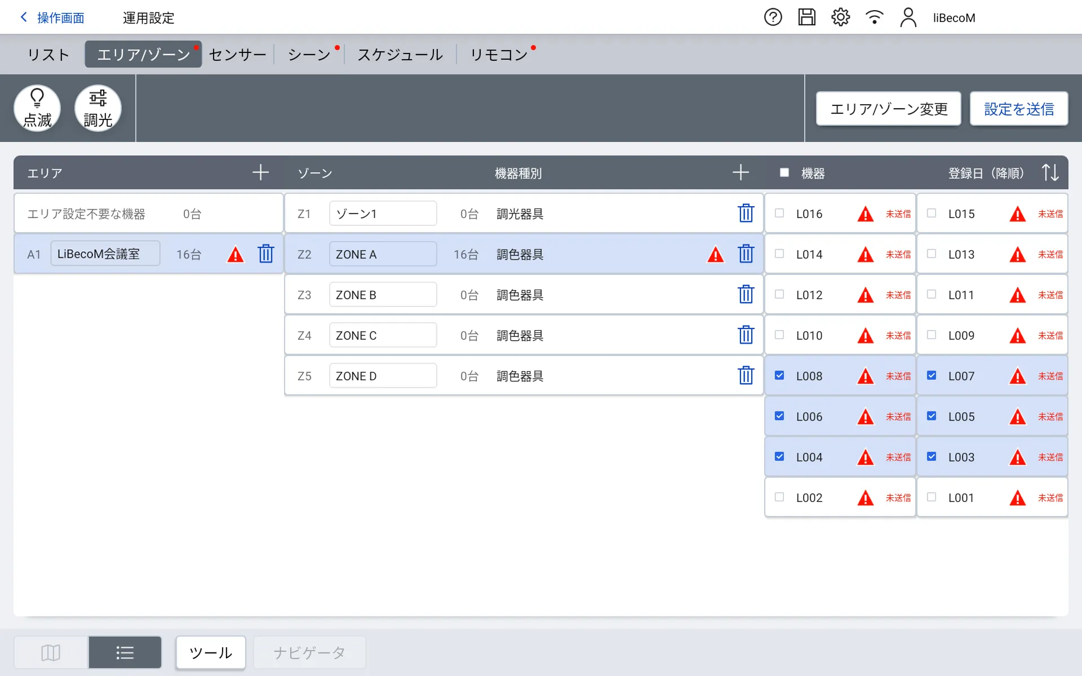Switch to the map view icon
1082x676 pixels.
[x=51, y=652]
